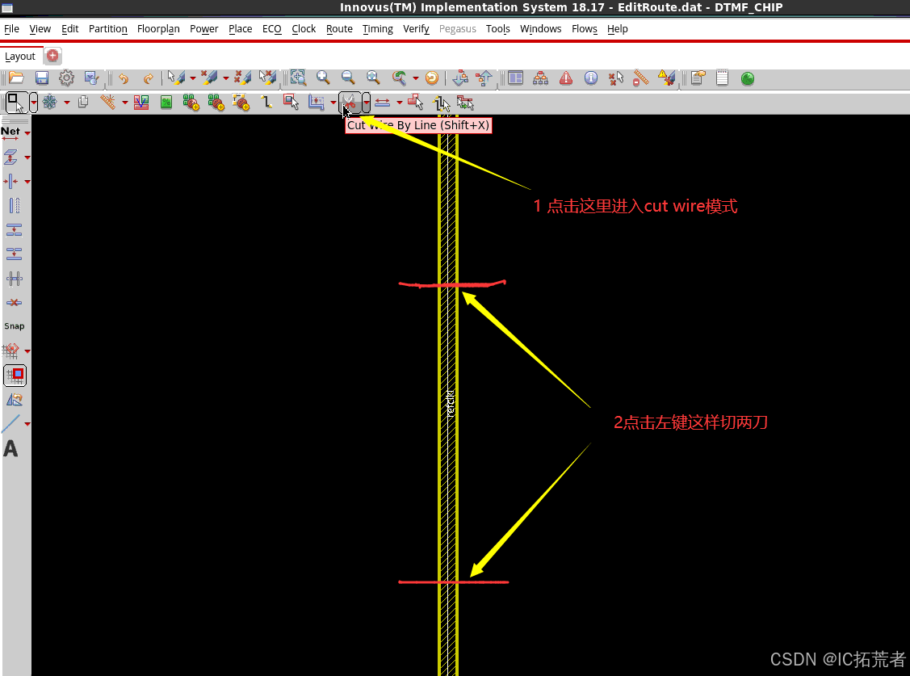Redo action with the redo arrow
This screenshot has width=910, height=676.
point(148,78)
